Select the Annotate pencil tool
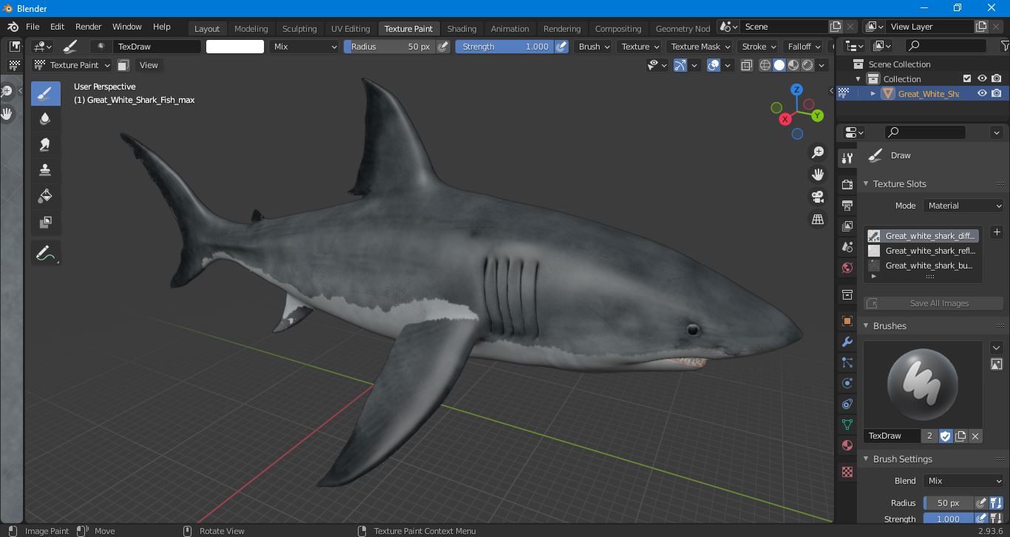The image size is (1010, 537). click(x=45, y=253)
